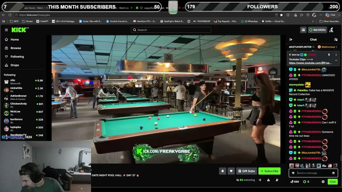Open the FISHTANK.RIP bookmark

pos(201,21)
